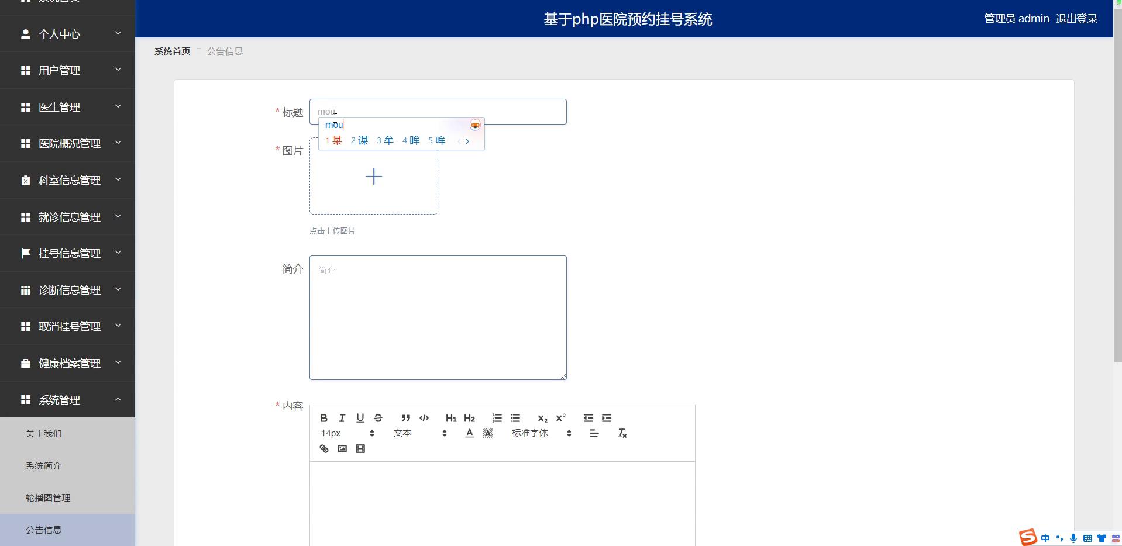Toggle underline formatting in content editor
Viewport: 1122px width, 546px height.
[x=360, y=418]
